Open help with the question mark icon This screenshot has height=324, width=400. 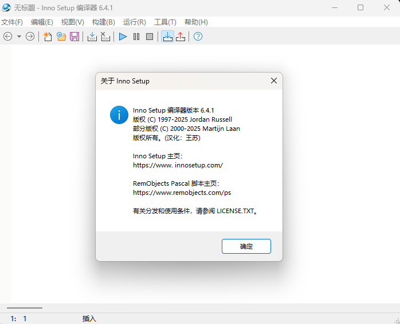(x=198, y=37)
